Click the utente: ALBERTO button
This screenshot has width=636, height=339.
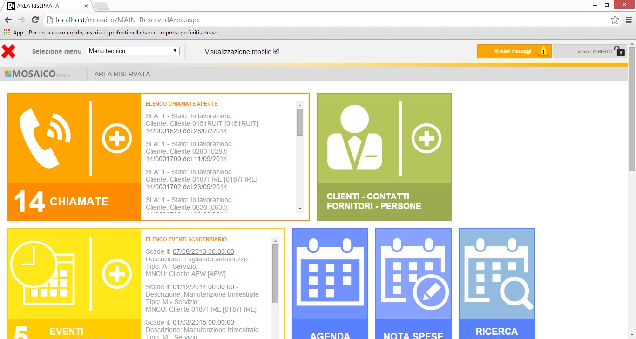pyautogui.click(x=589, y=51)
